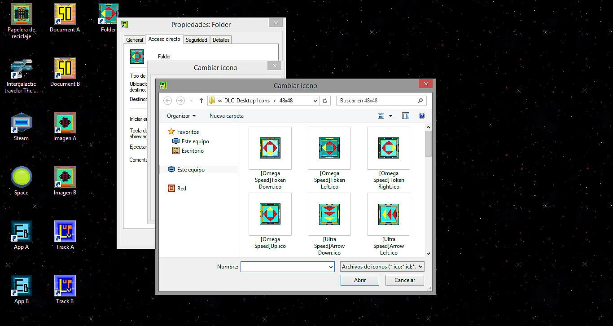613x326 pixels.
Task: Switch to the Detalles tab
Action: click(221, 40)
